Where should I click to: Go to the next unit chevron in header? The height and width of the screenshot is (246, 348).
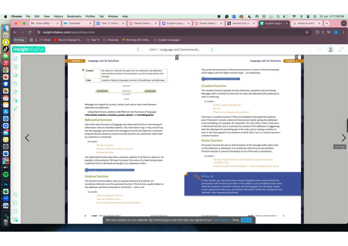(212, 50)
